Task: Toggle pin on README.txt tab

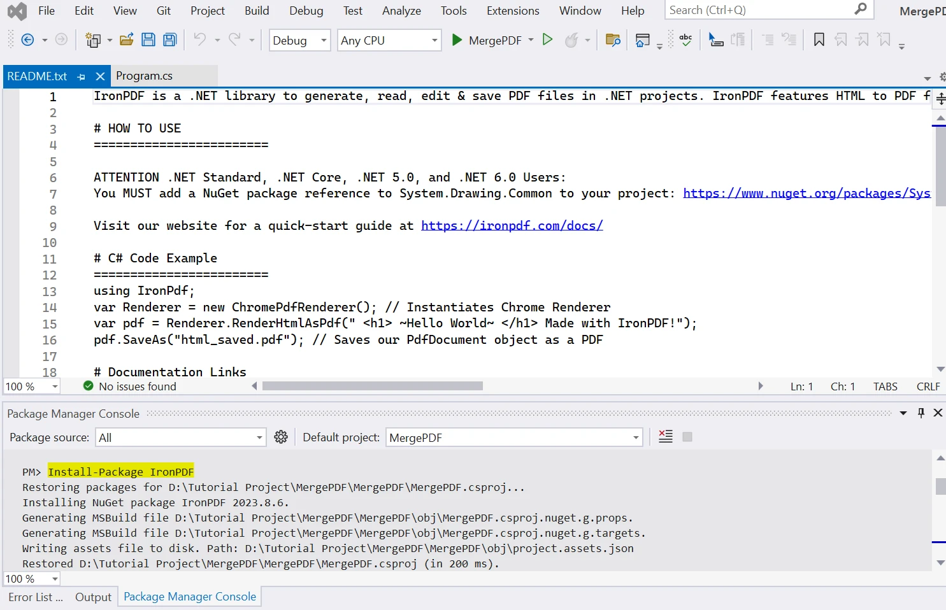Action: click(x=81, y=76)
